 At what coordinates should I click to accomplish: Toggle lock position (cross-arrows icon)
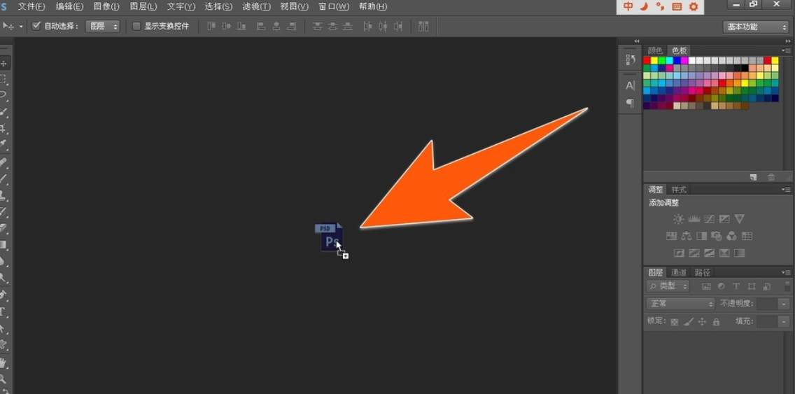pos(702,321)
